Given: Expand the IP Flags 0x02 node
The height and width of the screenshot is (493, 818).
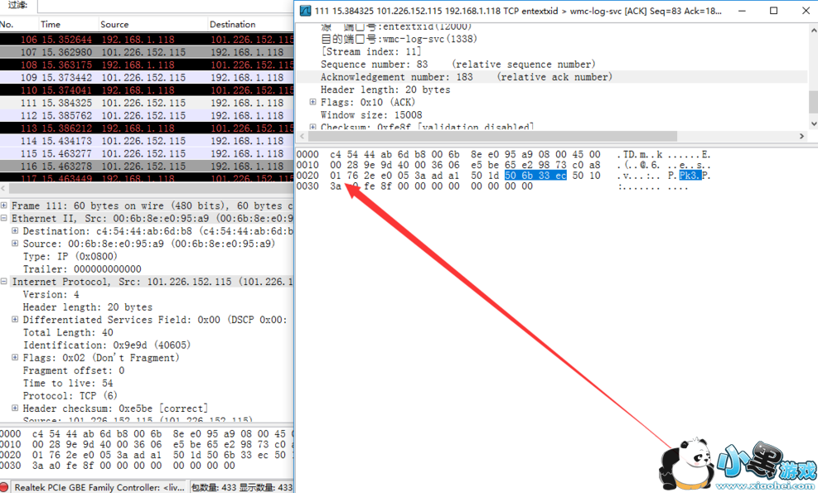Looking at the screenshot, I should click(15, 357).
